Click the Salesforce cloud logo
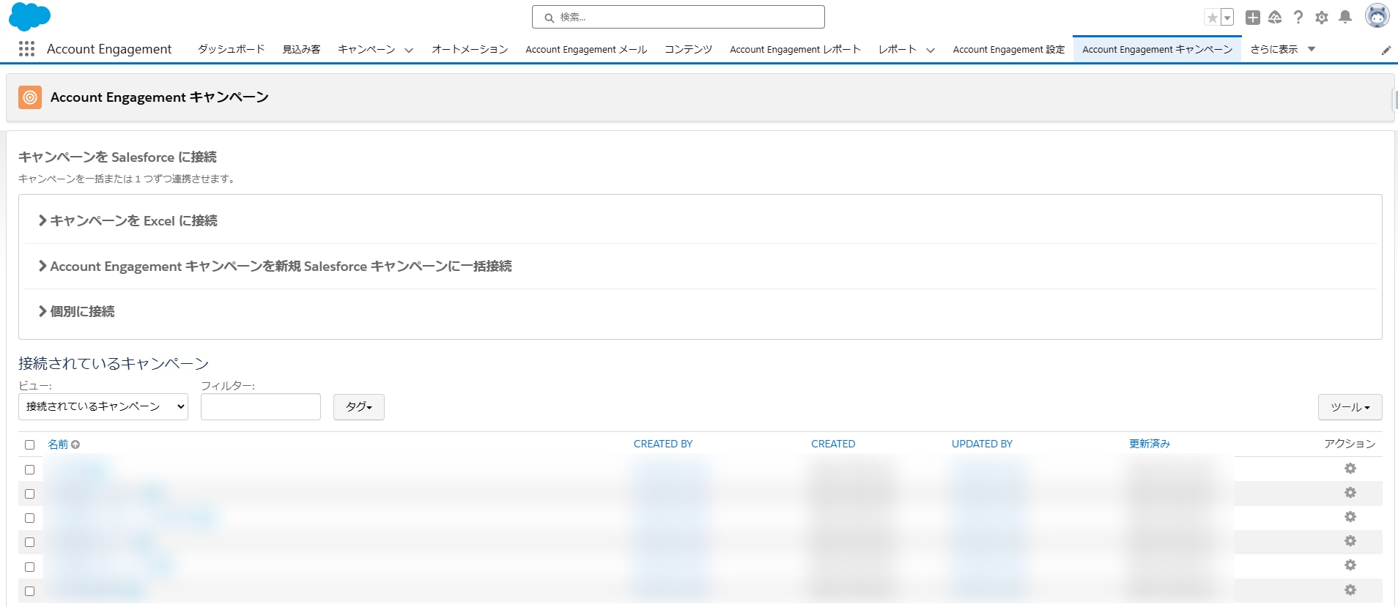Viewport: 1398px width, 607px height. (29, 17)
